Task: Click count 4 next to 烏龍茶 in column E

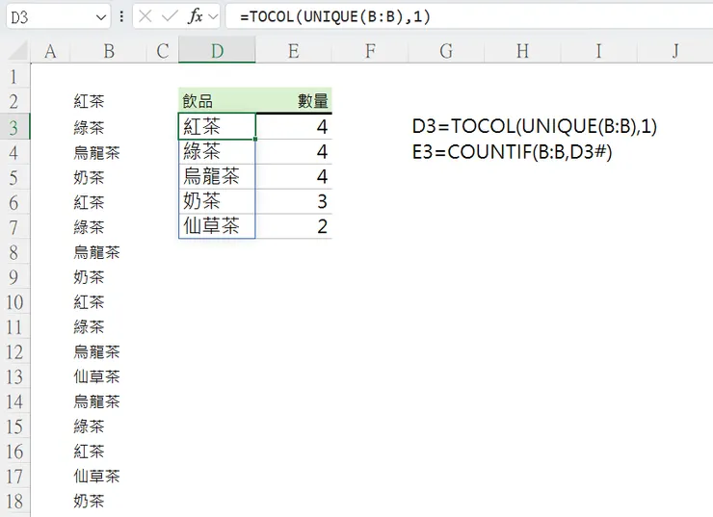Action: [x=293, y=176]
